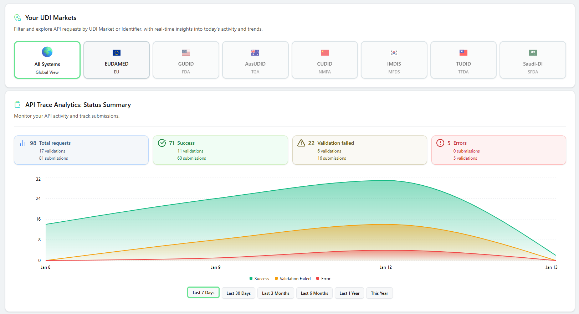Switch to This Year range
The image size is (579, 314).
click(379, 293)
